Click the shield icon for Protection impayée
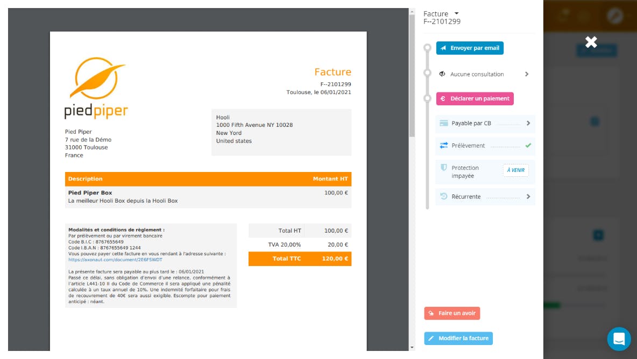637x359 pixels. [x=444, y=168]
